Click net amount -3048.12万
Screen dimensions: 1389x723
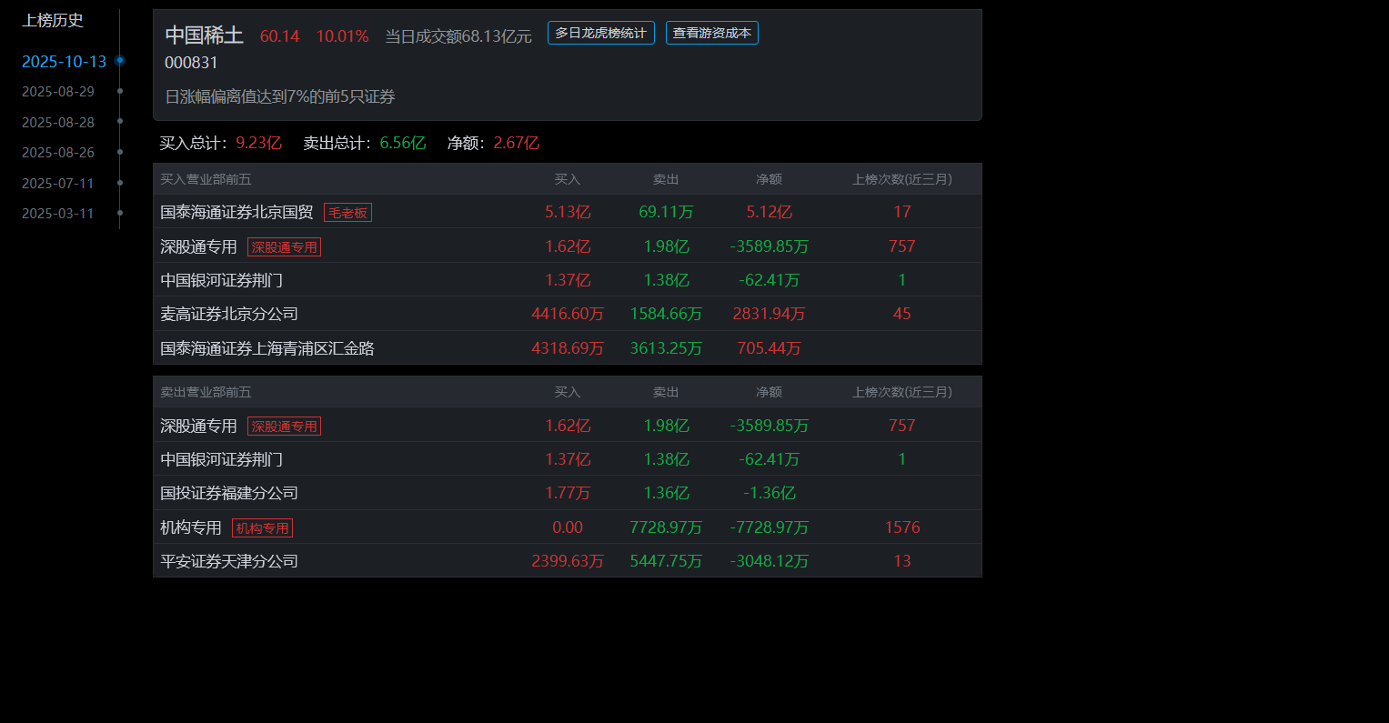point(769,561)
